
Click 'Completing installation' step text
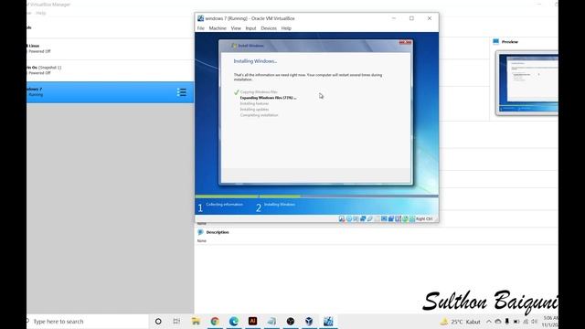[259, 115]
